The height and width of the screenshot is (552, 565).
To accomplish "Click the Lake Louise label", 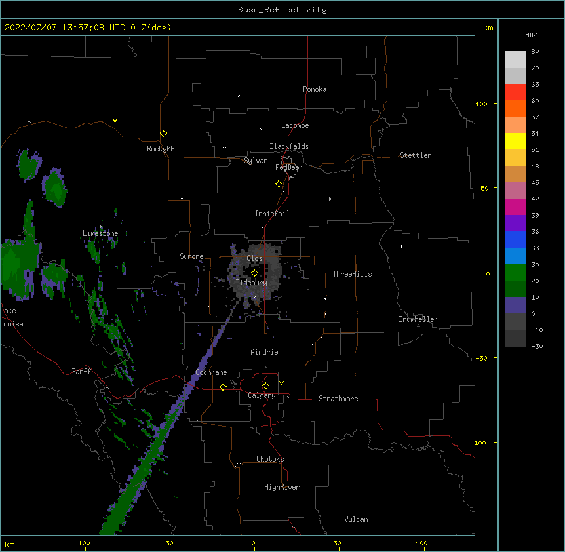I will click(12, 317).
